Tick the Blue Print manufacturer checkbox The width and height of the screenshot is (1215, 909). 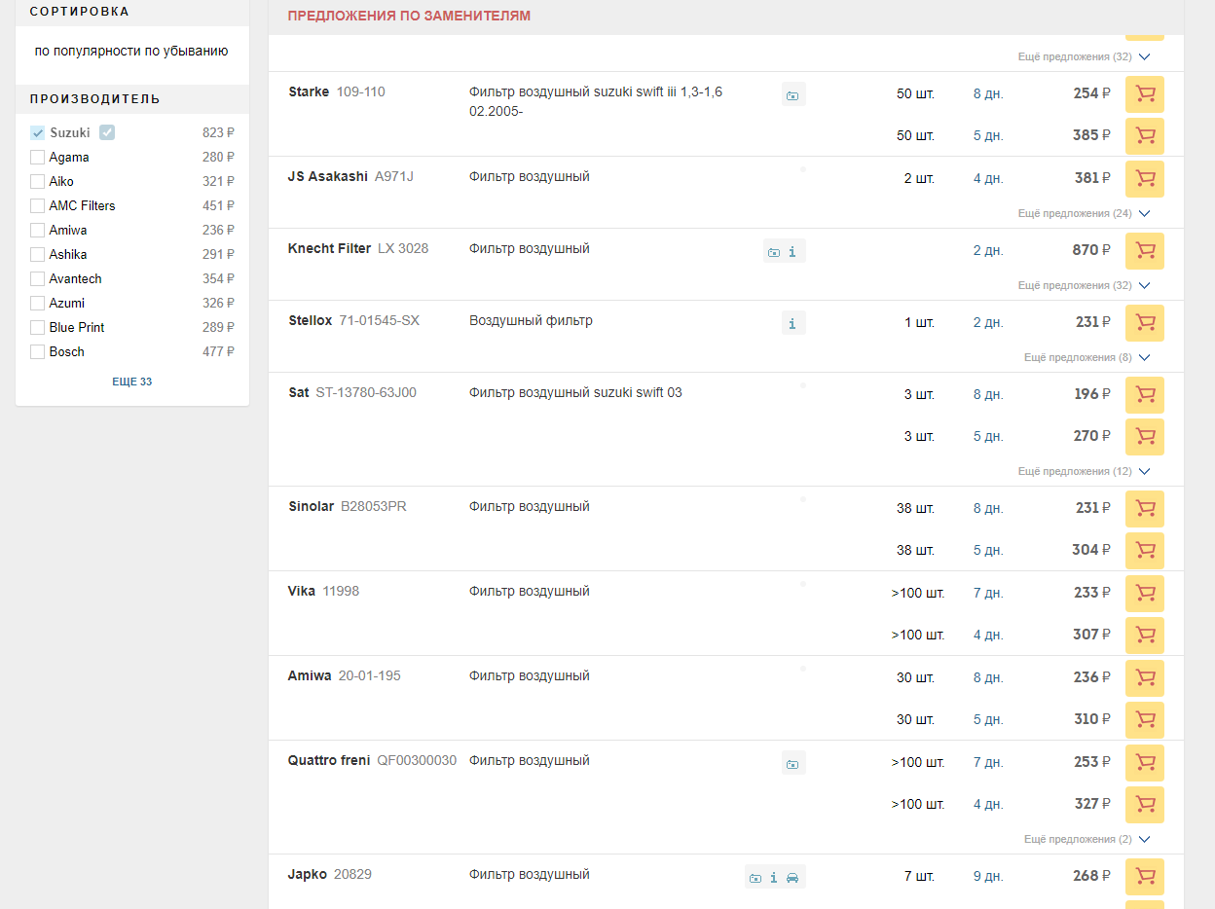pos(38,328)
